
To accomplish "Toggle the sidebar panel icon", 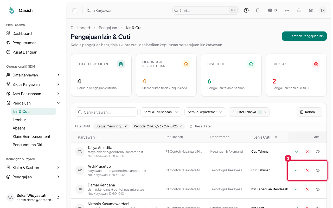I will tap(74, 10).
